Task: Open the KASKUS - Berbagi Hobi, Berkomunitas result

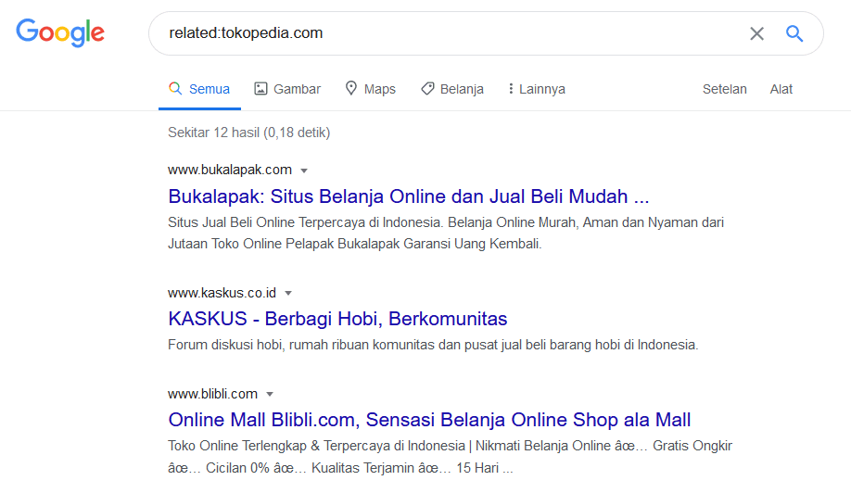Action: [x=337, y=319]
